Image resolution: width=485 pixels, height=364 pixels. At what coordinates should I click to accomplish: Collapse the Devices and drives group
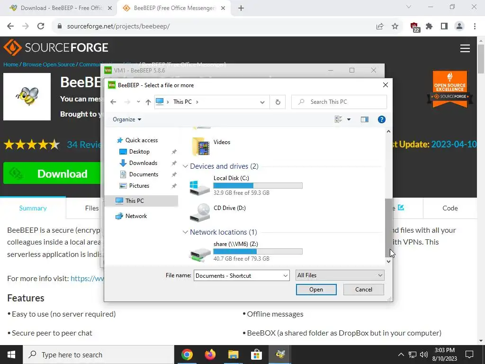click(185, 166)
